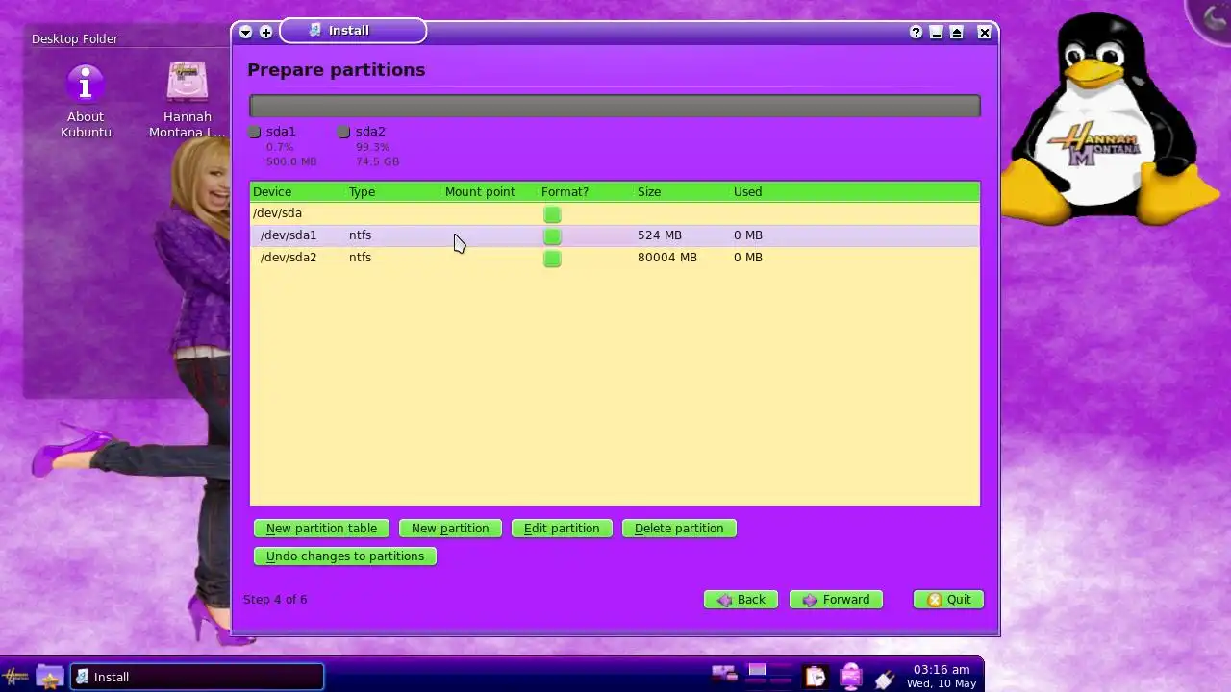The width and height of the screenshot is (1231, 692).
Task: Sort by the Type column header
Action: click(393, 192)
